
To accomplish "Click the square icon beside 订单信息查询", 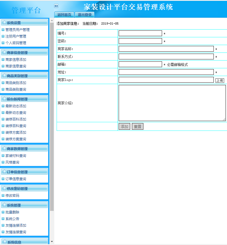I will (x=3, y=179).
